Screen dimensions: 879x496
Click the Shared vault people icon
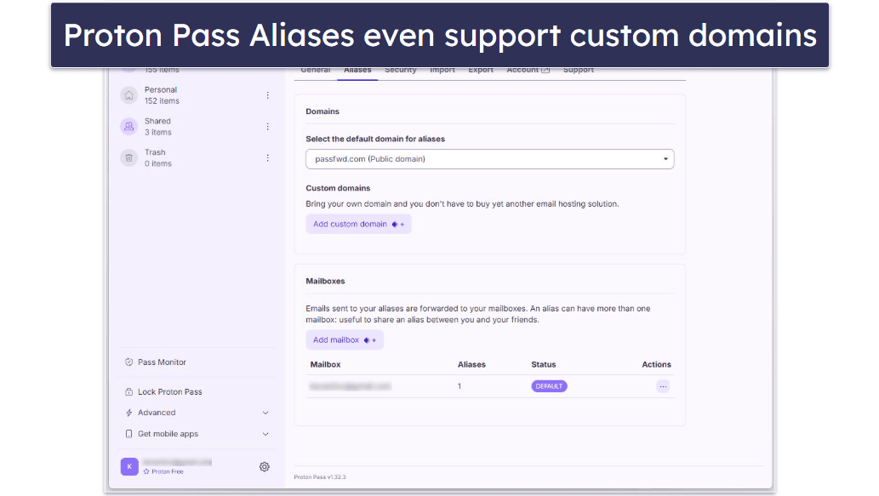click(x=129, y=127)
